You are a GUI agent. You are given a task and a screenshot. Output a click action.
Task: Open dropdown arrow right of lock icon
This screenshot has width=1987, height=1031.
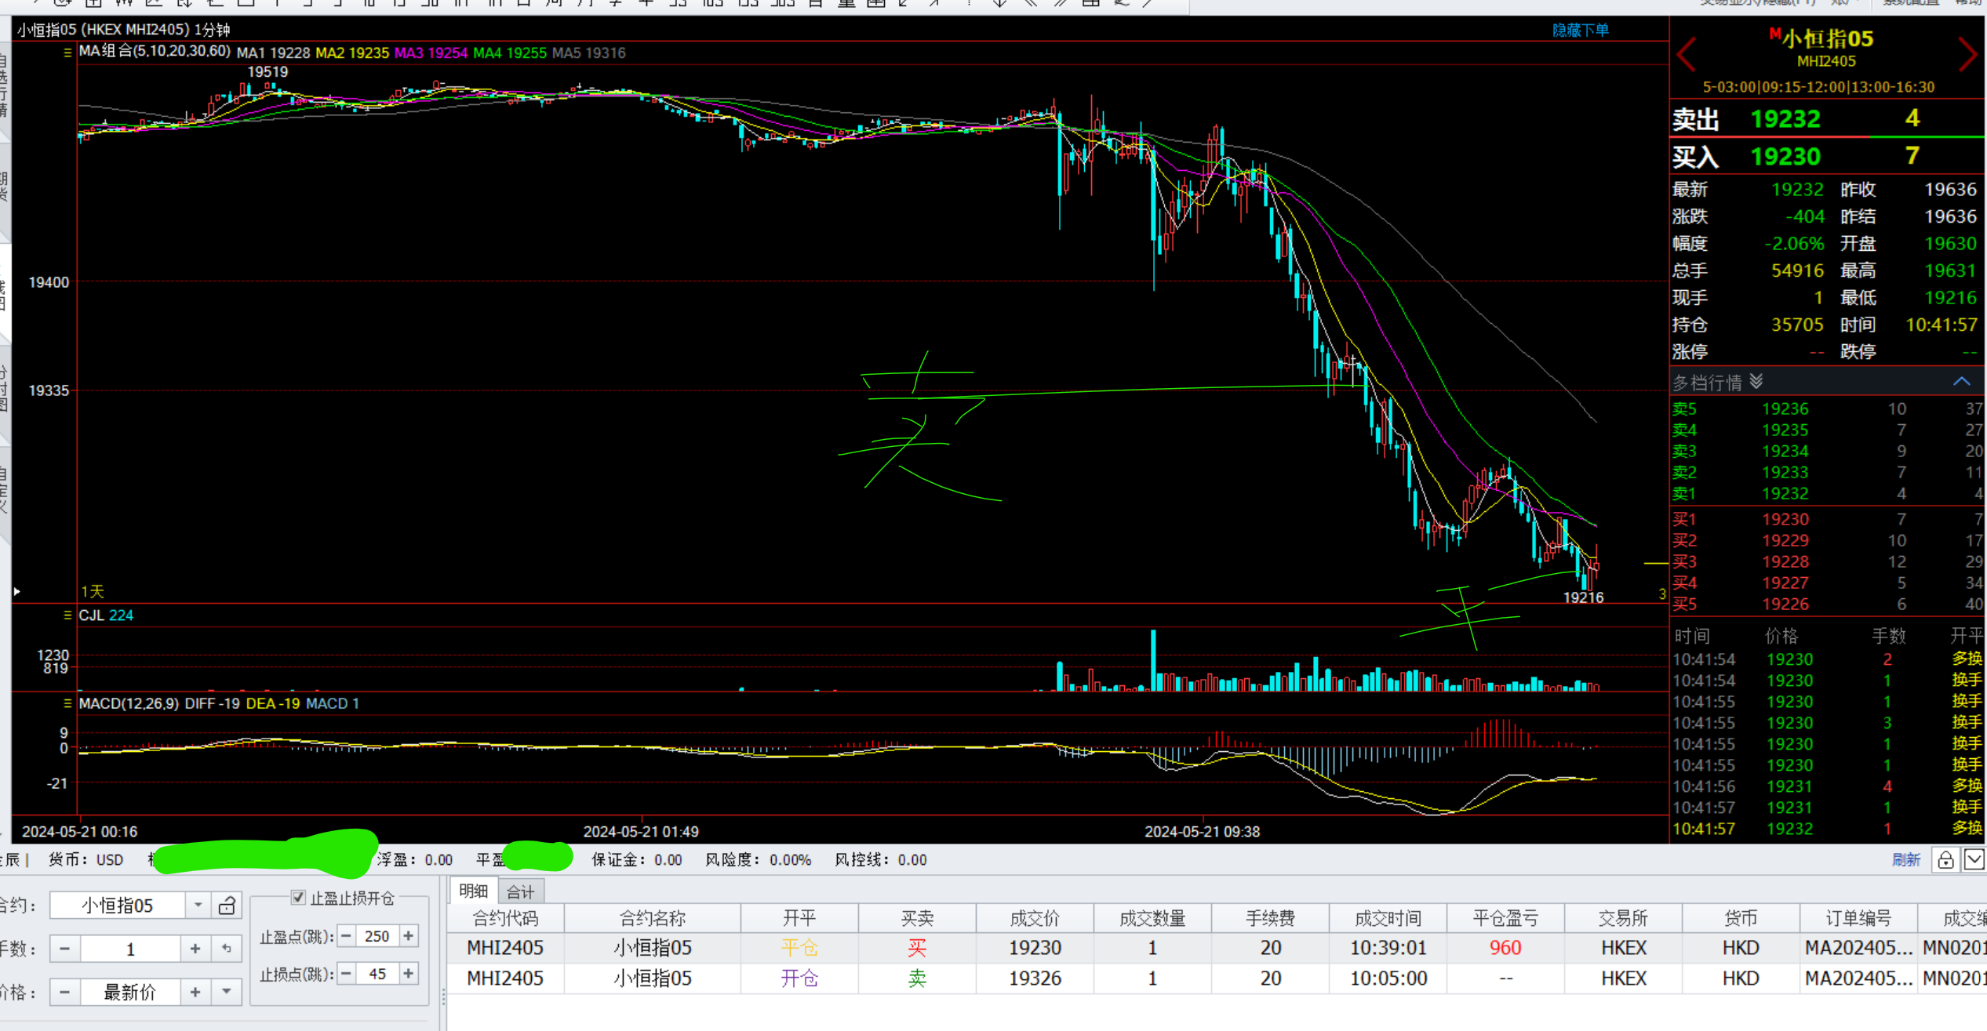[1974, 860]
